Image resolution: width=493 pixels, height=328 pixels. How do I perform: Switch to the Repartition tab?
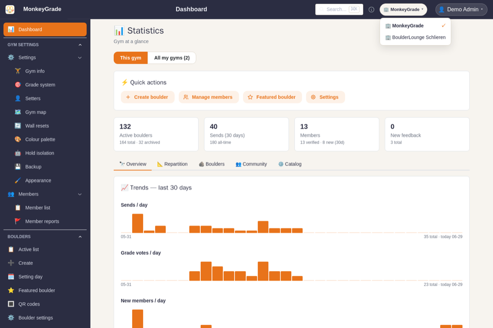172,164
